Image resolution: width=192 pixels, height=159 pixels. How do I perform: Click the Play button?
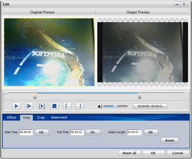click(x=16, y=106)
